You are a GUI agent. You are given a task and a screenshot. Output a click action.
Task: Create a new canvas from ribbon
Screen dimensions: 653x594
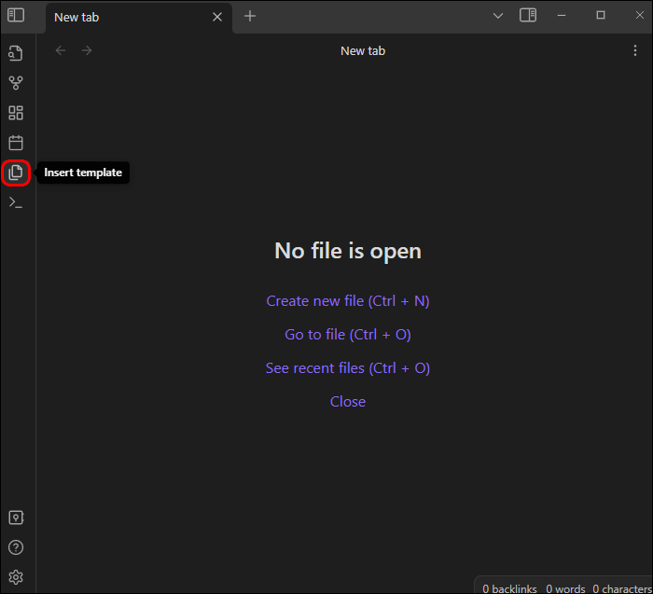[x=16, y=113]
